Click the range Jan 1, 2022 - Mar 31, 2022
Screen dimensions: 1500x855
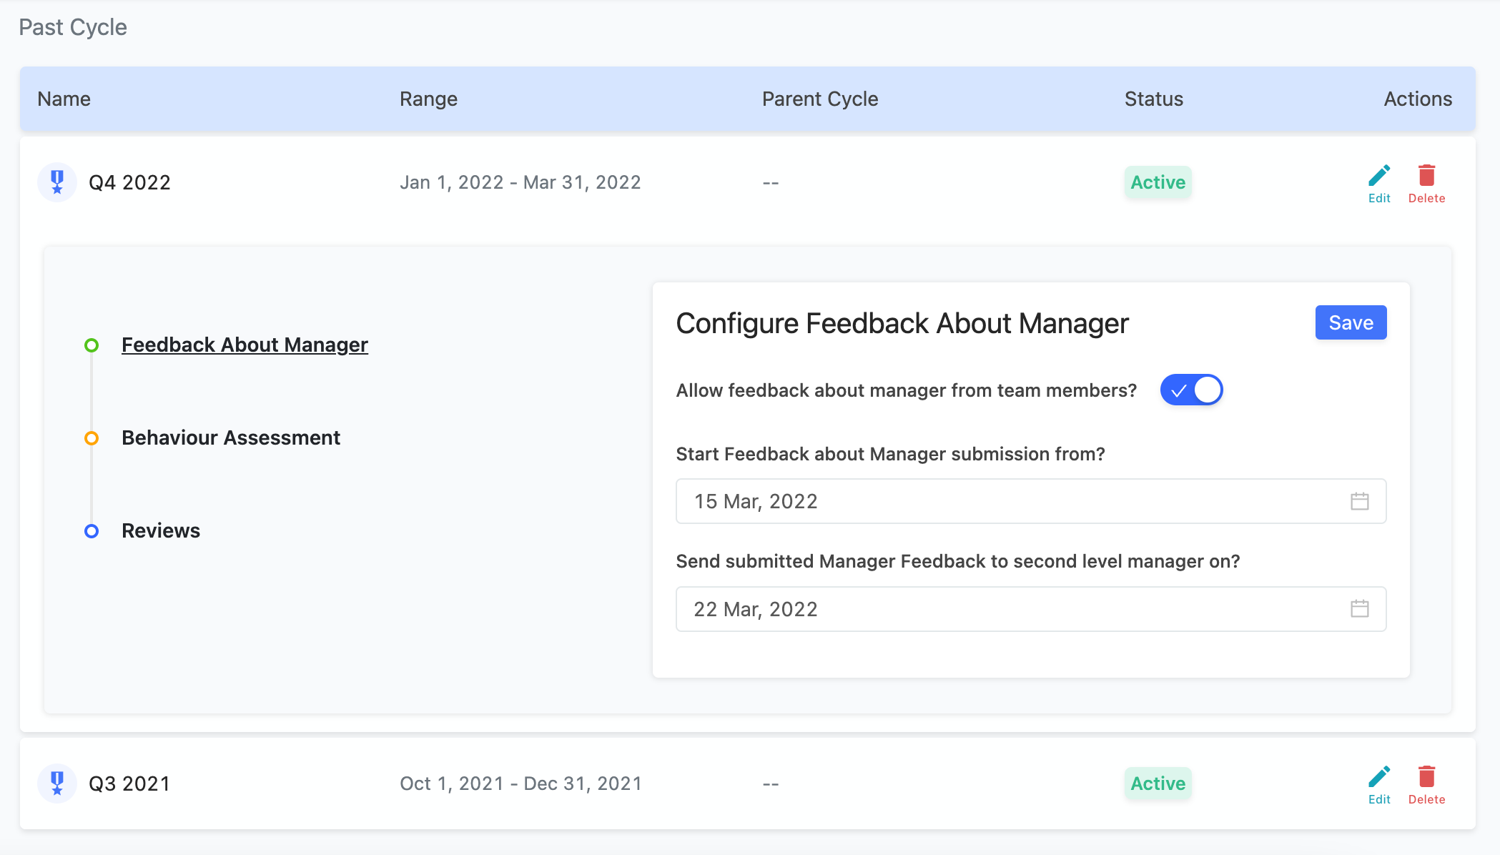(520, 182)
